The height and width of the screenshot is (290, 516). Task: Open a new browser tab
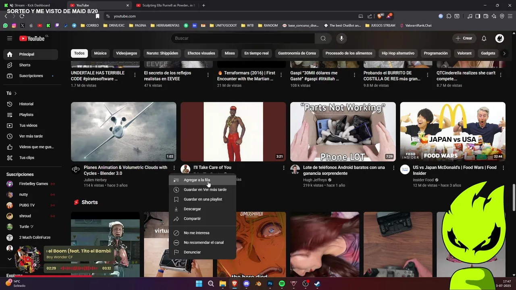(x=204, y=5)
